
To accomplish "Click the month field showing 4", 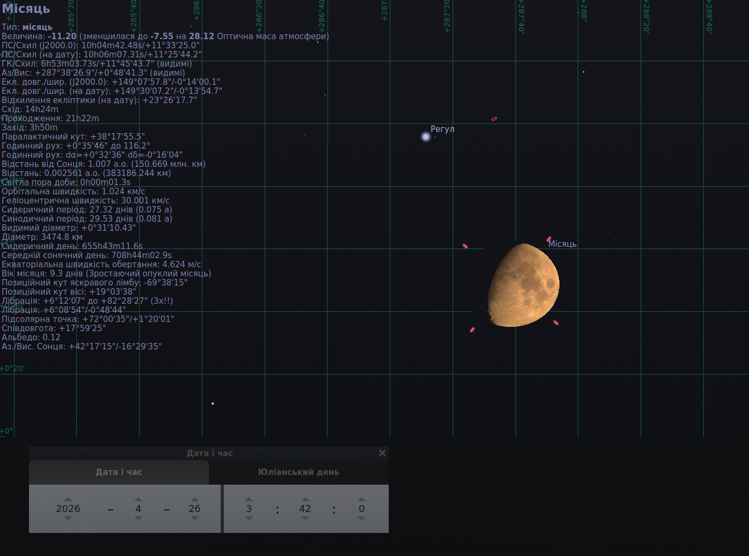I will tap(139, 509).
